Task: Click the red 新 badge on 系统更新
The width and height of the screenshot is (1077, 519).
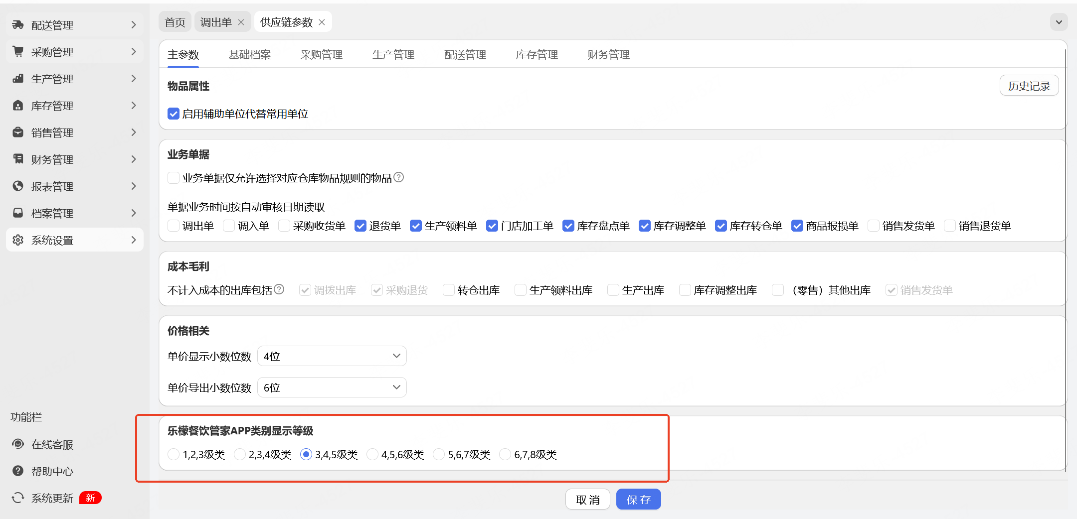Action: pos(90,498)
